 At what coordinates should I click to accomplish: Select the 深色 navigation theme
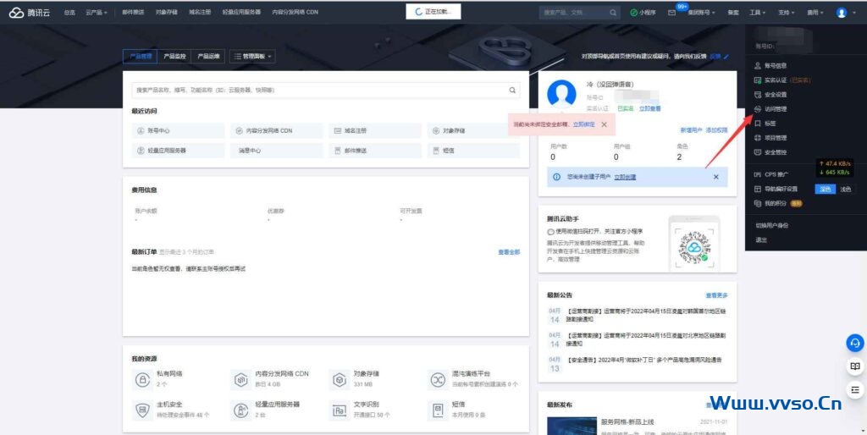824,189
